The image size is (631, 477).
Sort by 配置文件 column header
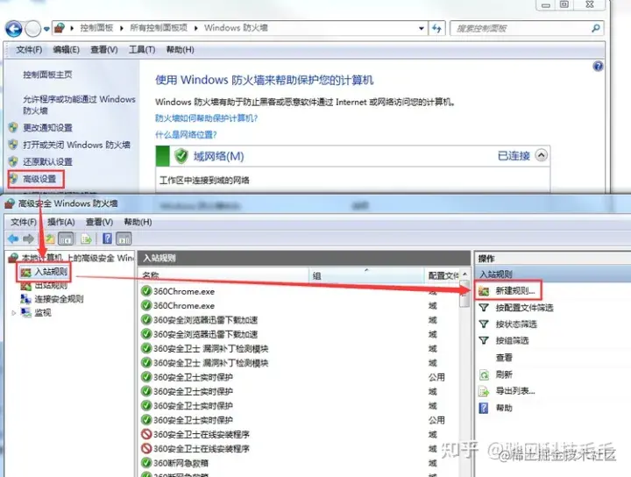443,275
